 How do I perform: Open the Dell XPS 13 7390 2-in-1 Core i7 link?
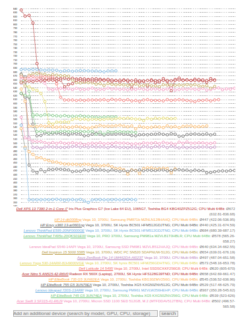tap(42, 209)
